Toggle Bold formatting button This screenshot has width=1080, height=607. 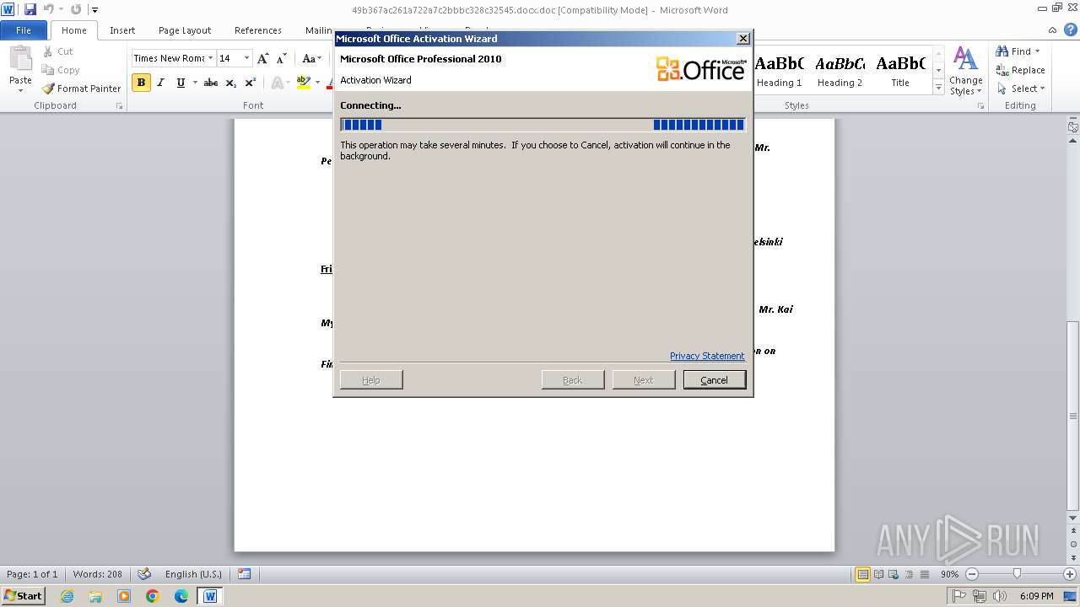(x=141, y=83)
